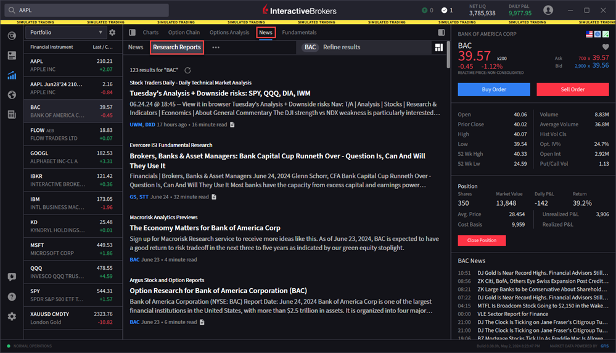Open the globe icon in the left sidebar
This screenshot has width=616, height=353.
[x=12, y=95]
